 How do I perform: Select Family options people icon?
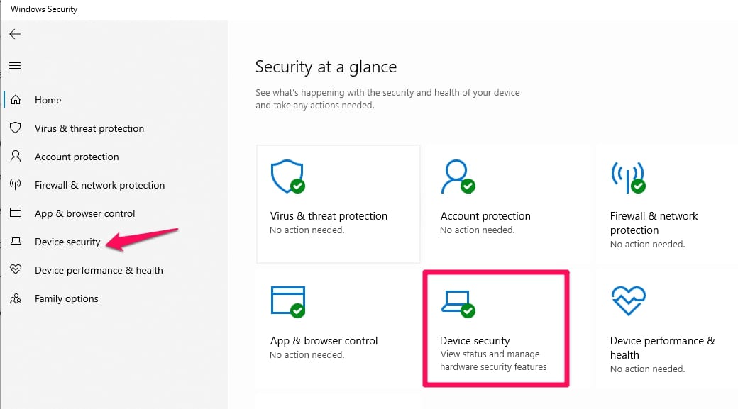[x=16, y=298]
